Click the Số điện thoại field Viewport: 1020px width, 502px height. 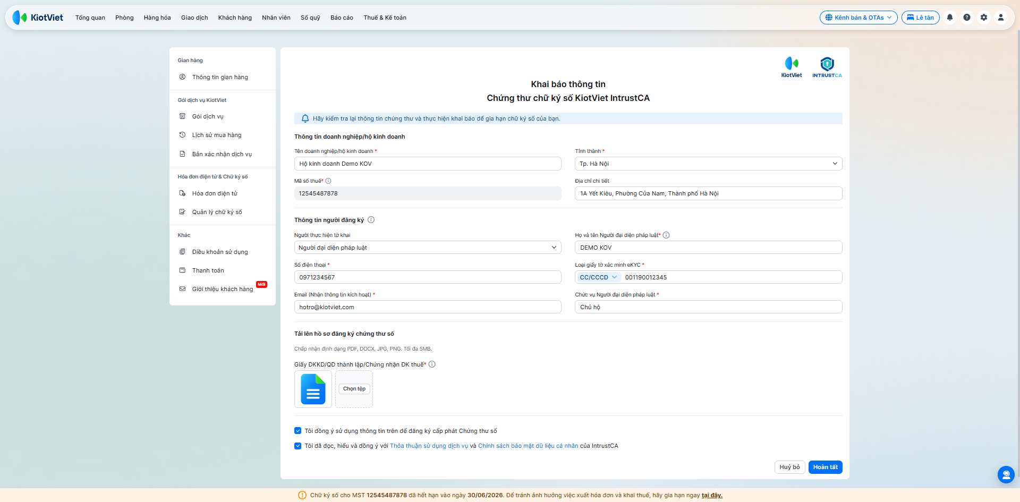click(428, 277)
